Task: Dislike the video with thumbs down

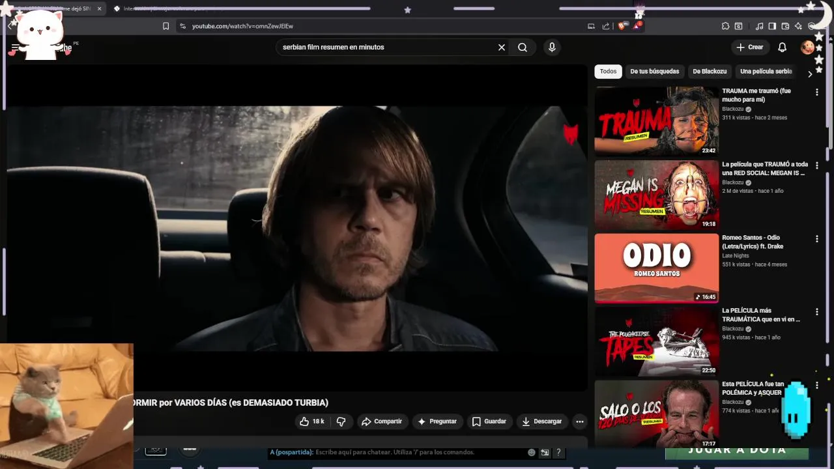Action: pos(341,421)
